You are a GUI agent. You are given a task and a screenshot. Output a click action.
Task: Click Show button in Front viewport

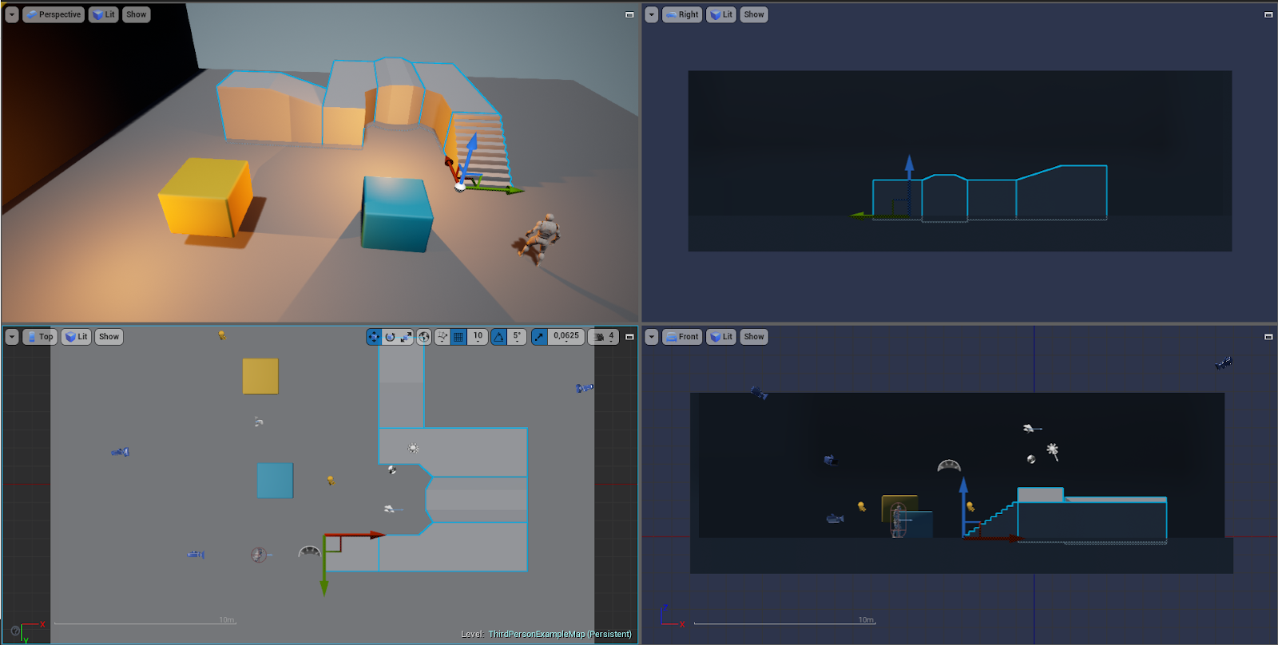click(754, 337)
